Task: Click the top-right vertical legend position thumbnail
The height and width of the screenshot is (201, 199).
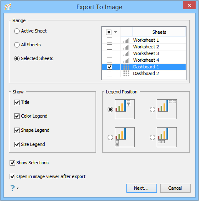Action: (x=125, y=109)
